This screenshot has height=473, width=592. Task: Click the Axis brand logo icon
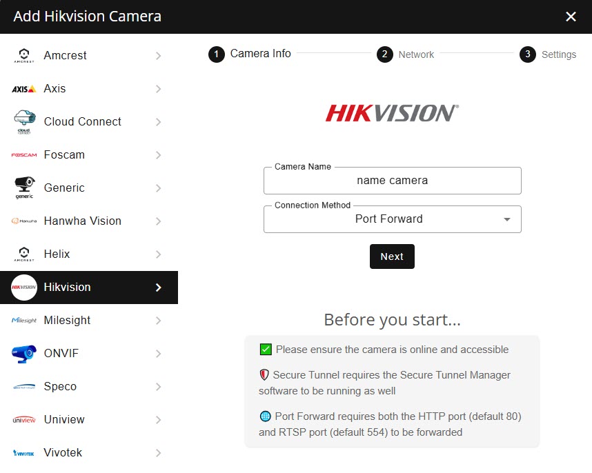24,89
